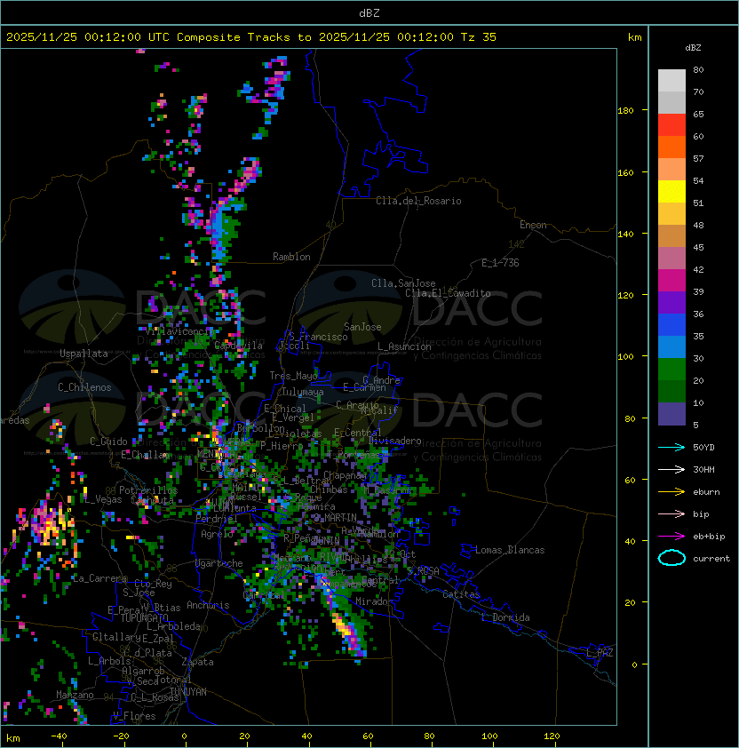Click the 'Clla.del_Rosario' map label

click(418, 201)
